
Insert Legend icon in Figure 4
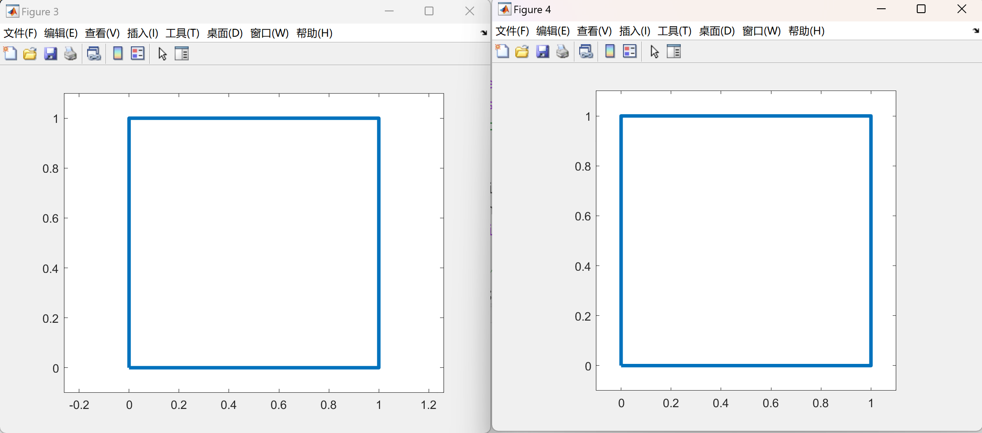[x=630, y=51]
